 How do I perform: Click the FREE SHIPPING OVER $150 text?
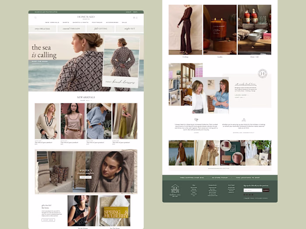click(x=192, y=178)
